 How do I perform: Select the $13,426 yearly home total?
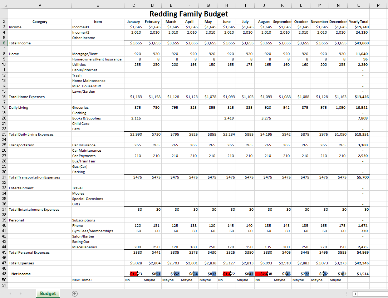click(359, 97)
